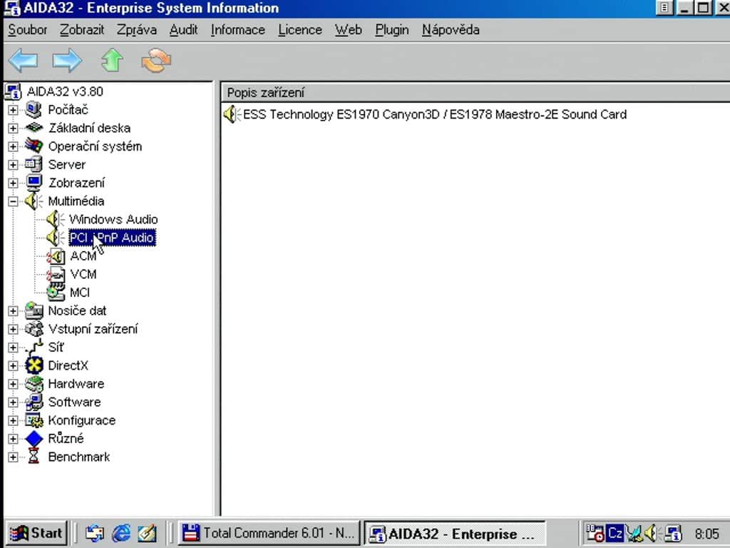Click the ESS sound card speaker icon

tap(232, 114)
